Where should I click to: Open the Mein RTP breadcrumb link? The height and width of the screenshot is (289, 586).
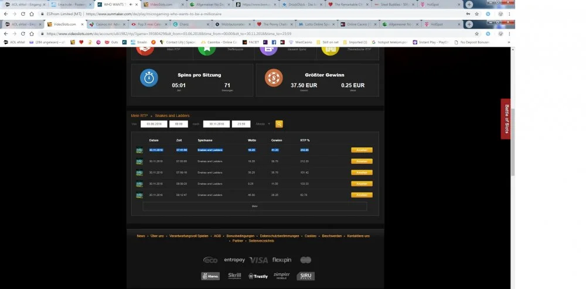(x=139, y=116)
